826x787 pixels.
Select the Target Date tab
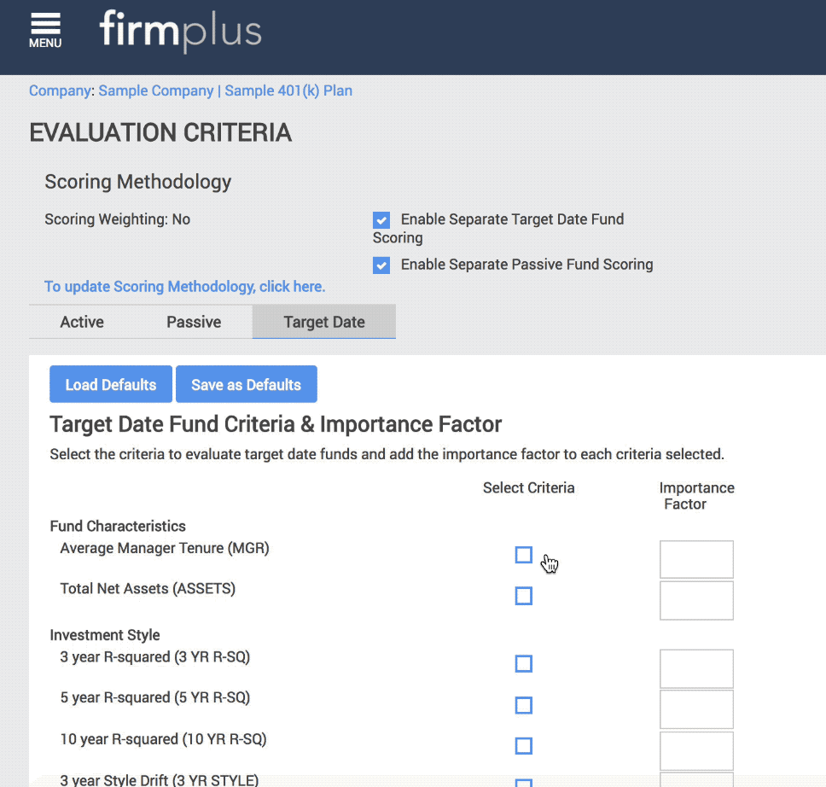324,322
